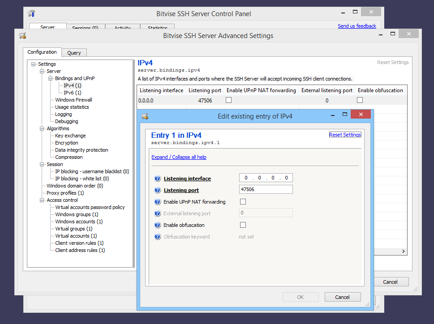Enable UPnP NAT forwarding in the edit dialog
This screenshot has width=434, height=324.
(x=243, y=201)
